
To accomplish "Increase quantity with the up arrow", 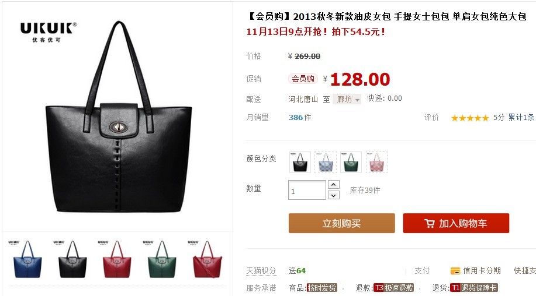I will [334, 184].
